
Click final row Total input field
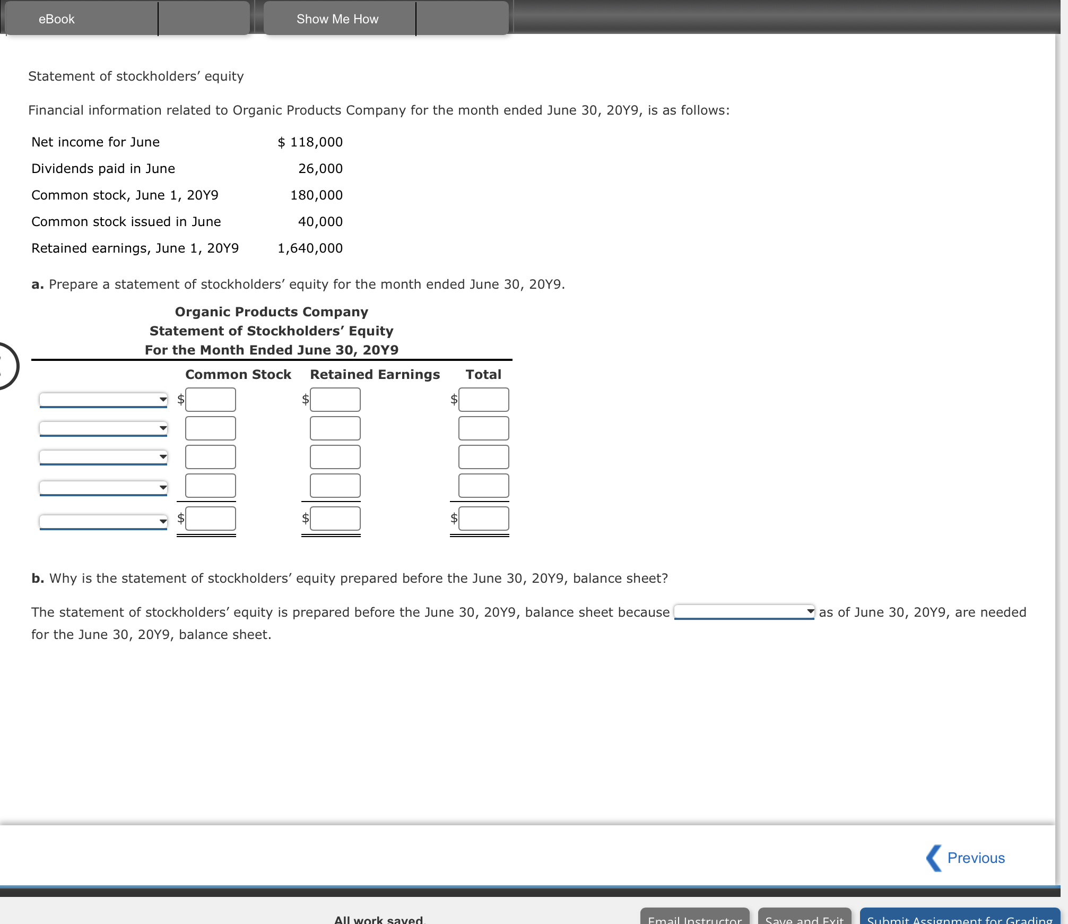pyautogui.click(x=483, y=519)
